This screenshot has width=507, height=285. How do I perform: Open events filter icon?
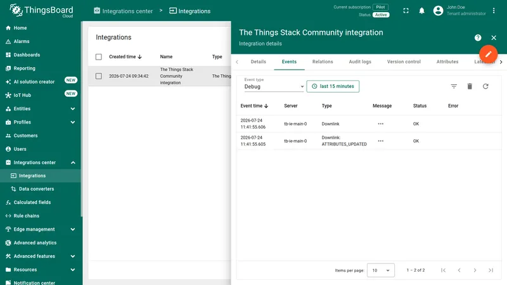(454, 86)
